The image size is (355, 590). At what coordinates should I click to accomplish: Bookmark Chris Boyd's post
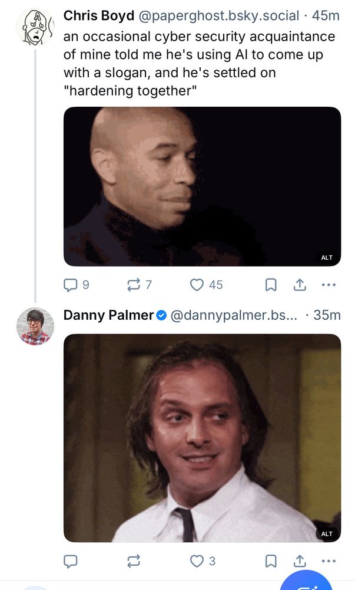click(x=270, y=284)
